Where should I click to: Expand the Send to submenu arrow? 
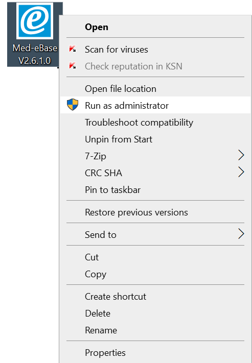241,234
